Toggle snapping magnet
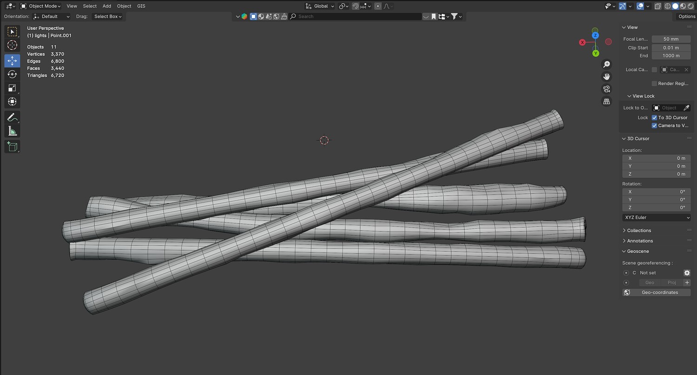 click(x=355, y=6)
